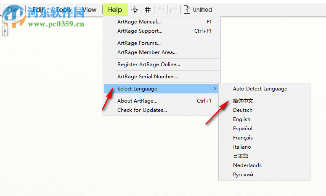Open About ArtRage entry

(162, 101)
